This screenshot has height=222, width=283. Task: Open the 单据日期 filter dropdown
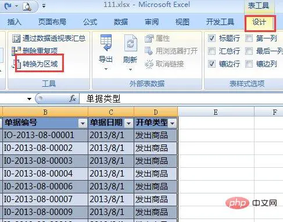pyautogui.click(x=128, y=123)
